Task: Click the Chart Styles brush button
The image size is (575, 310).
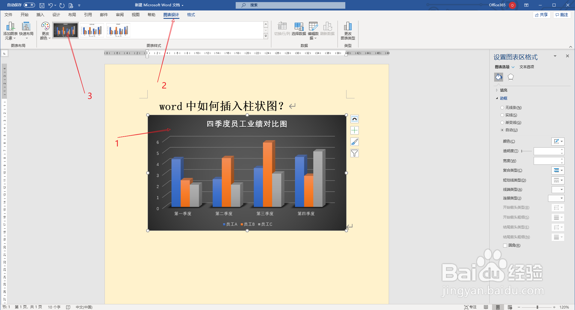Action: point(355,142)
